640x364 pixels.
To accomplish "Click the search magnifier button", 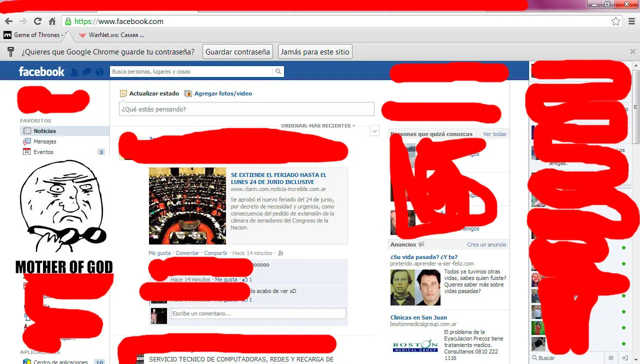I will [278, 71].
